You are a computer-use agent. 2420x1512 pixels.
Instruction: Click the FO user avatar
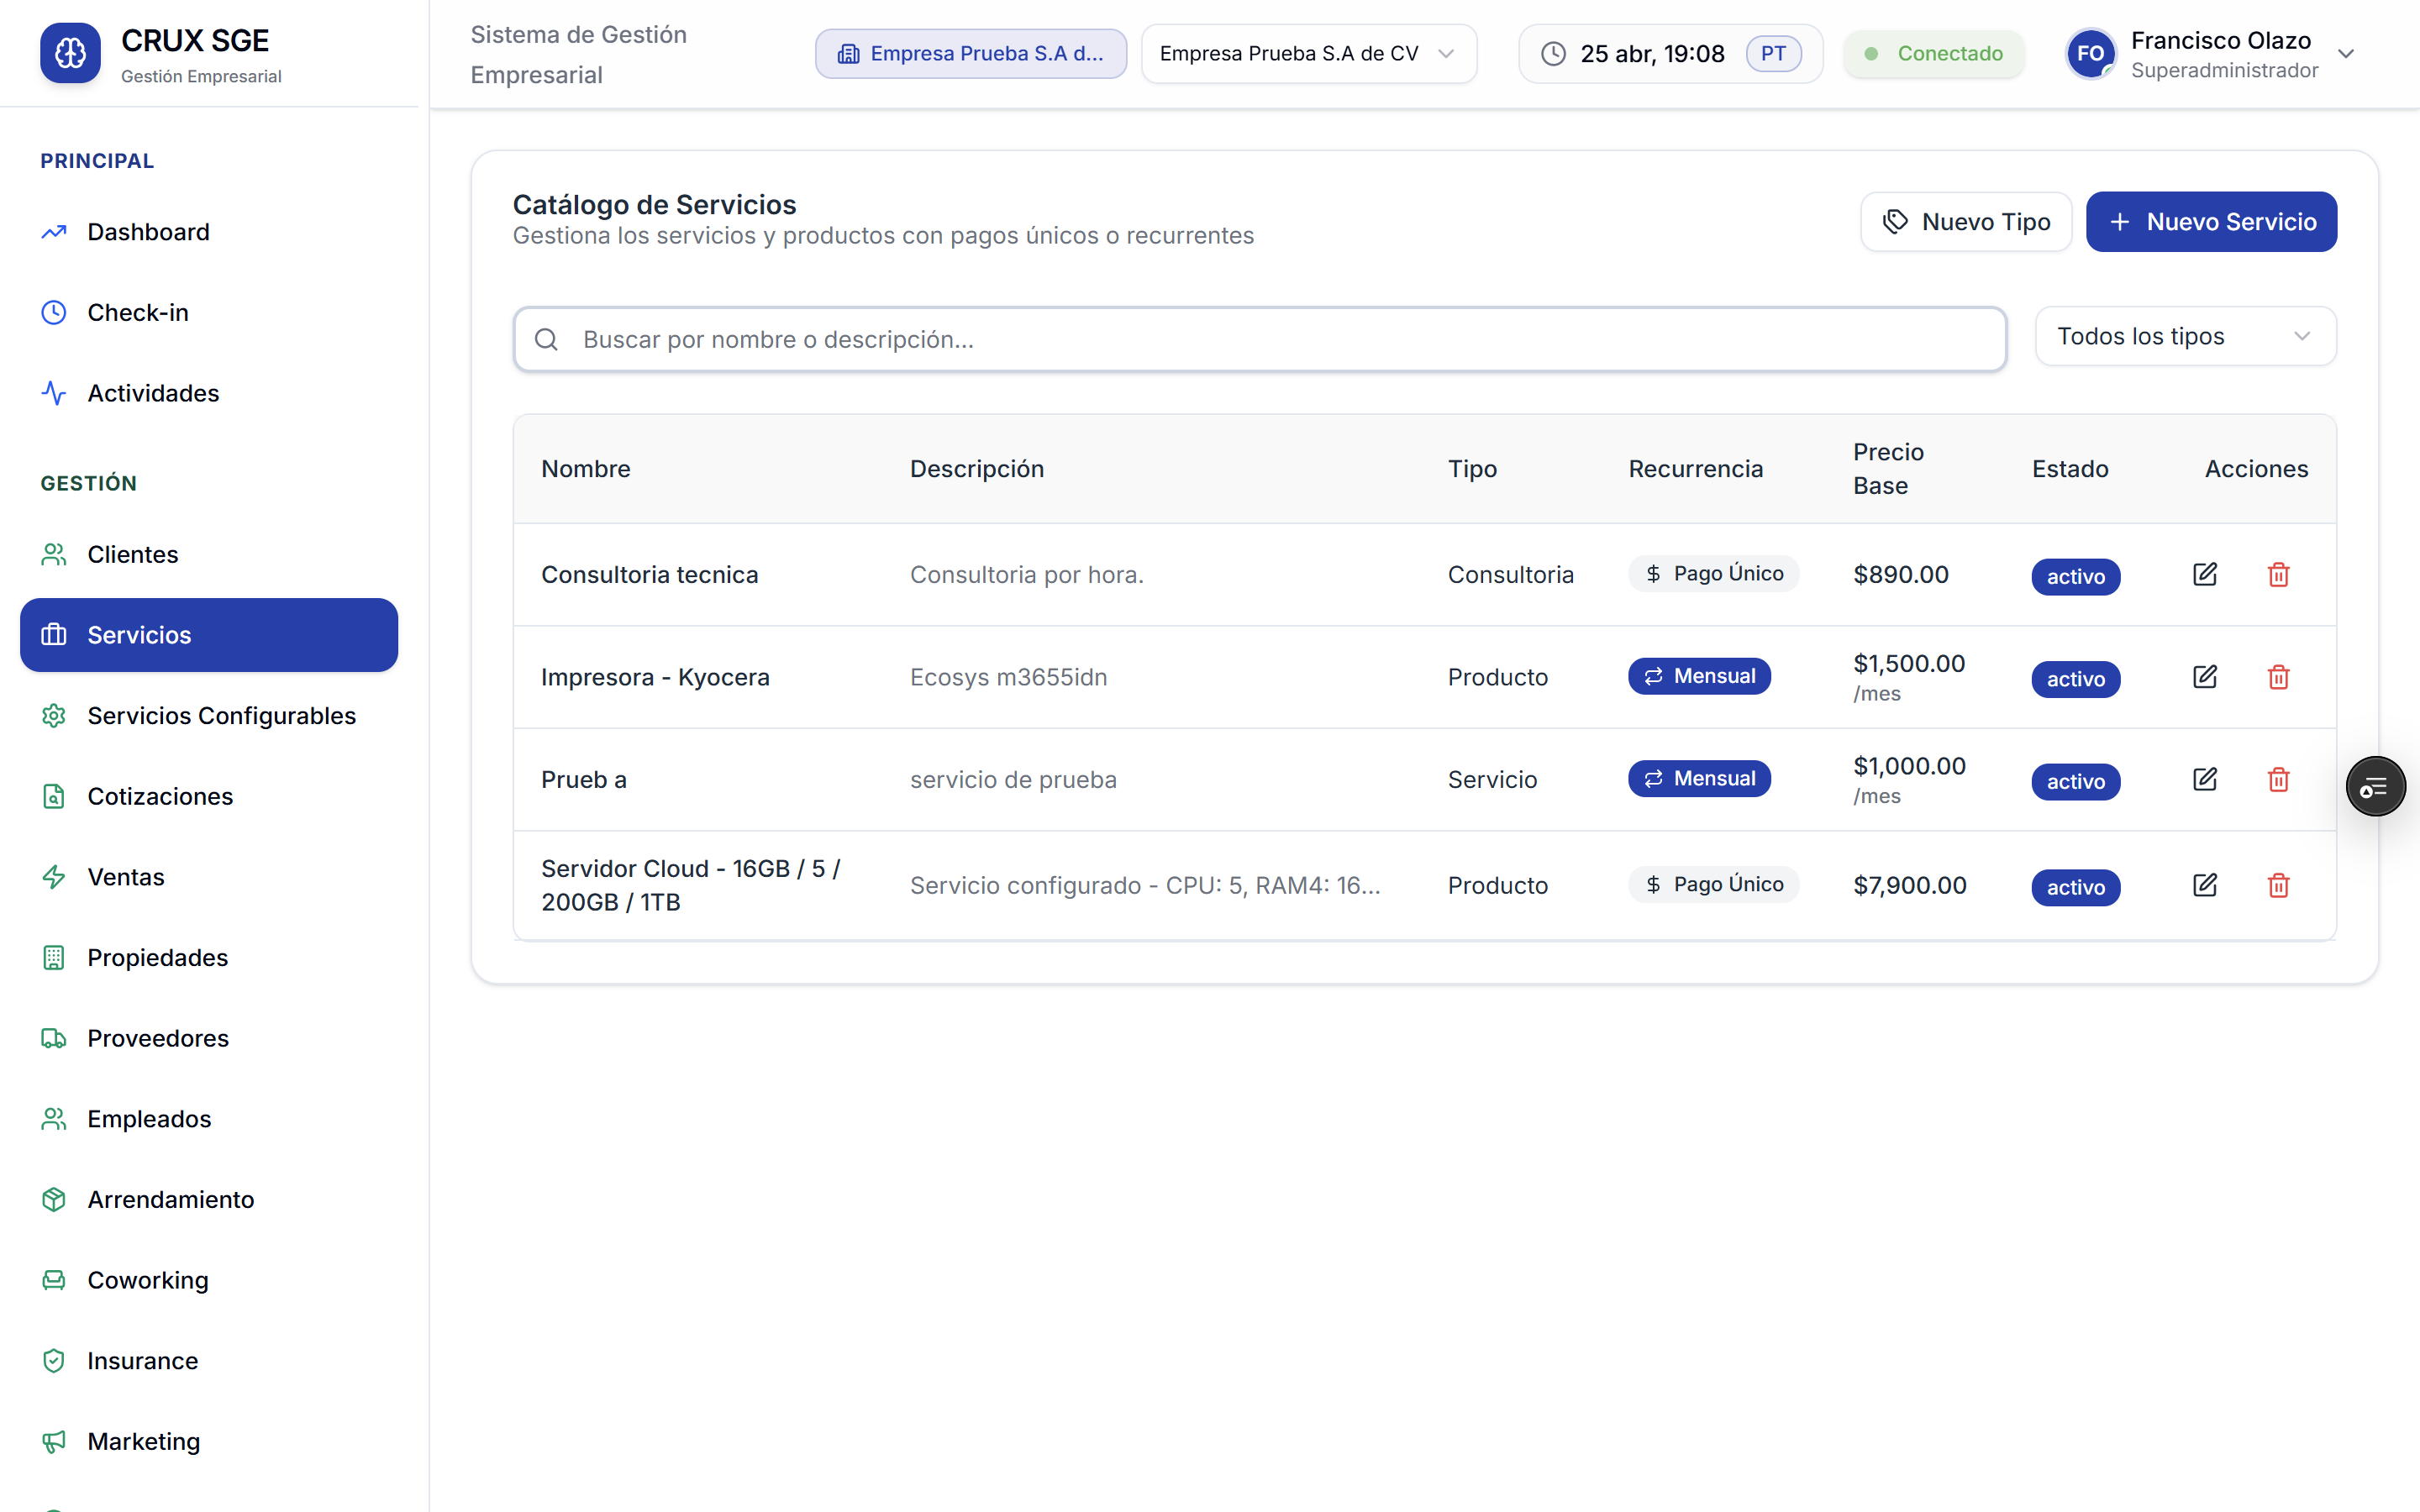pyautogui.click(x=2090, y=54)
